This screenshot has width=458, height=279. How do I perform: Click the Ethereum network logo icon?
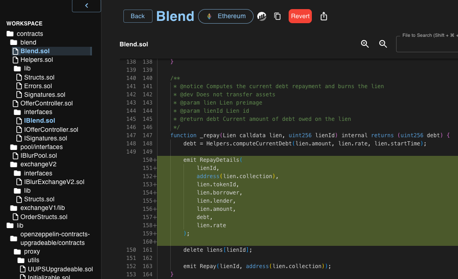tap(209, 16)
